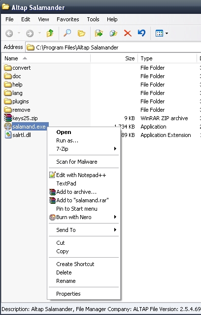The image size is (201, 315).
Task: Click the red Delete X icon
Action: (x=128, y=33)
